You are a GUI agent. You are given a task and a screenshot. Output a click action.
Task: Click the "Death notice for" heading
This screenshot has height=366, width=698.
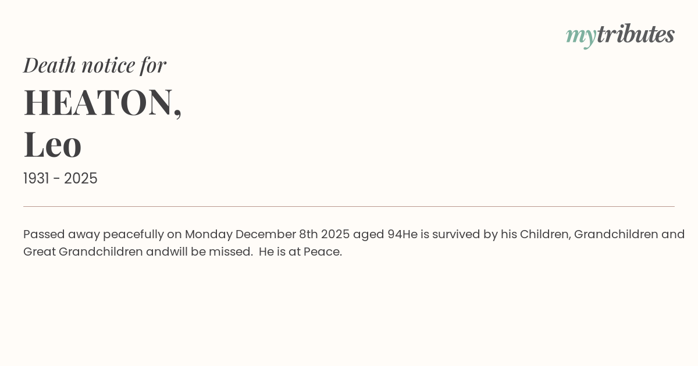point(95,64)
